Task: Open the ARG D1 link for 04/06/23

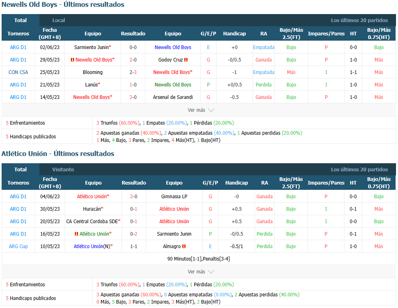Action: [18, 197]
